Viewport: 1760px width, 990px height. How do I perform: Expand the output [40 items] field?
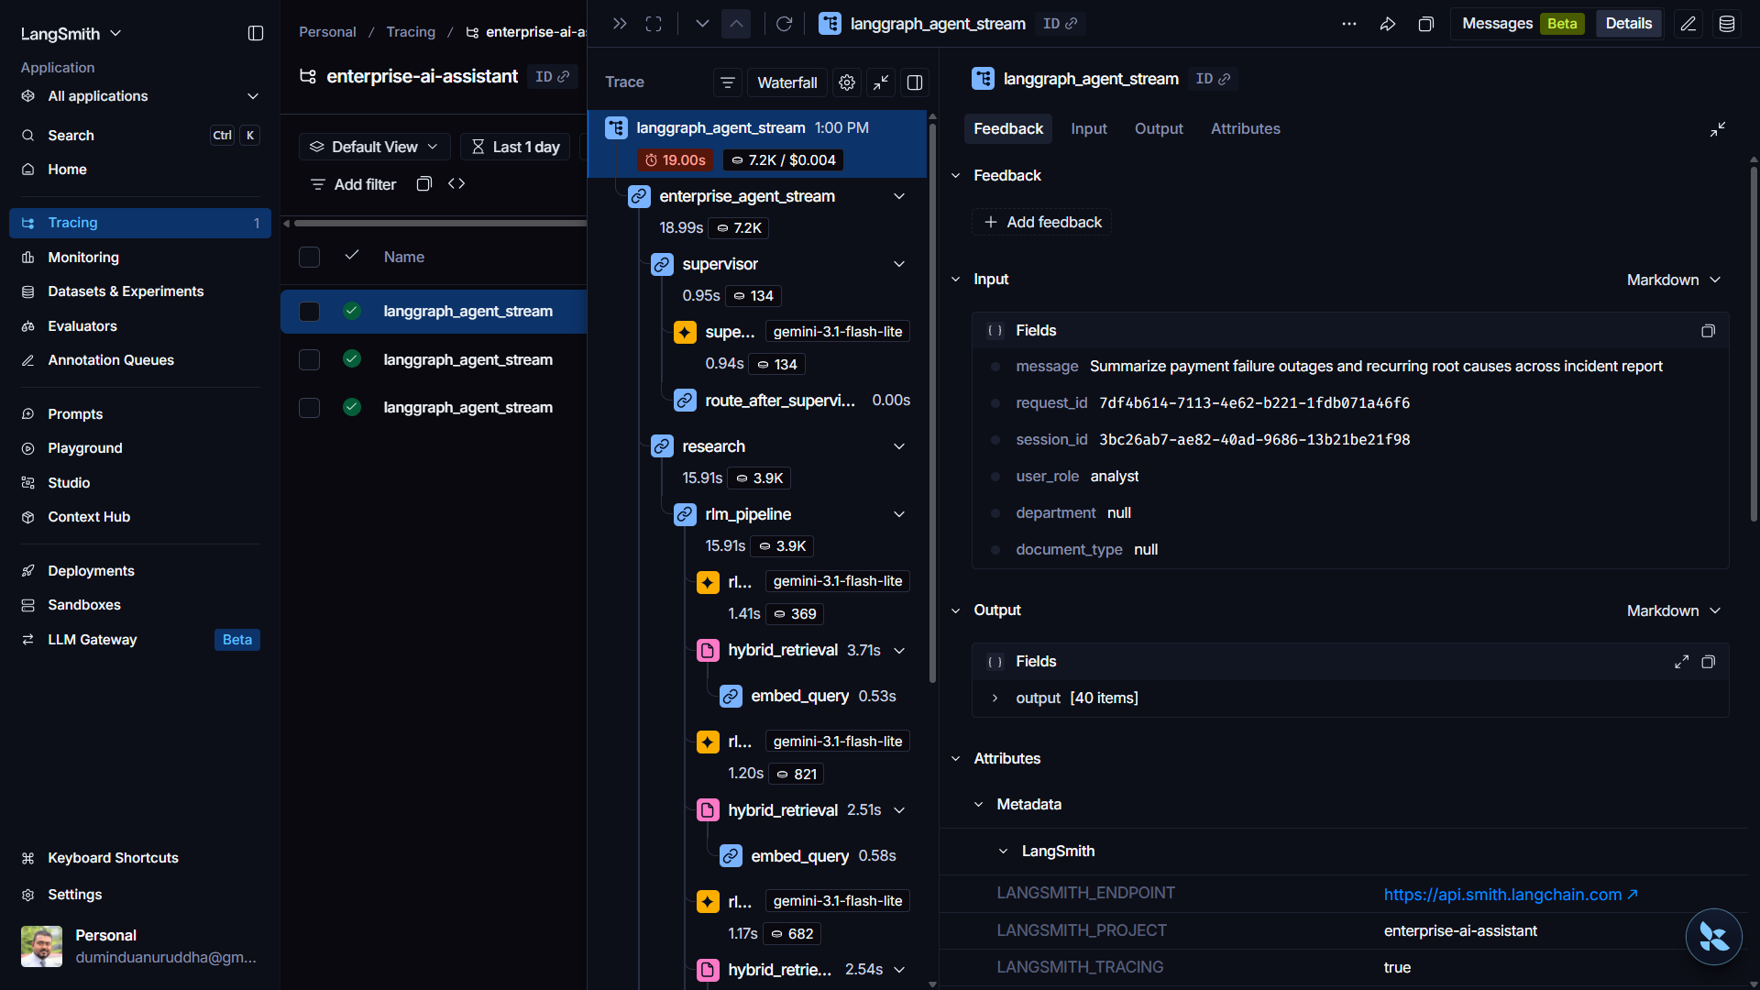995,698
